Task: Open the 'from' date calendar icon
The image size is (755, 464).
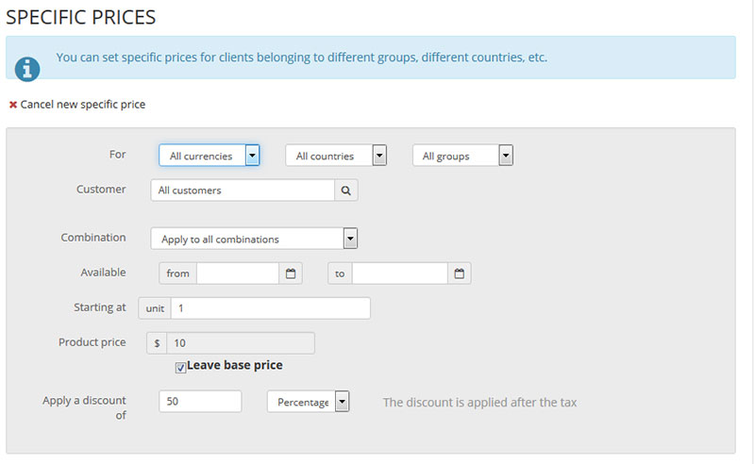Action: pos(291,273)
